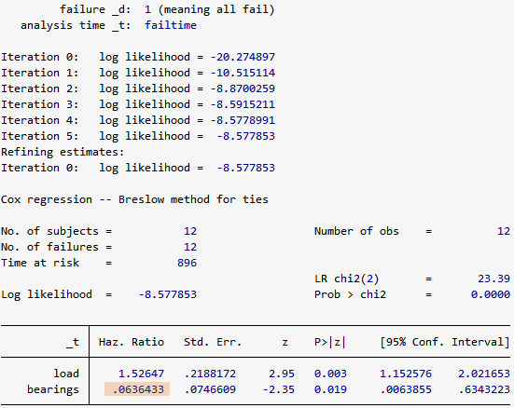
Task: Click the final Log likelihood value -8.577853
Action: pyautogui.click(x=168, y=294)
